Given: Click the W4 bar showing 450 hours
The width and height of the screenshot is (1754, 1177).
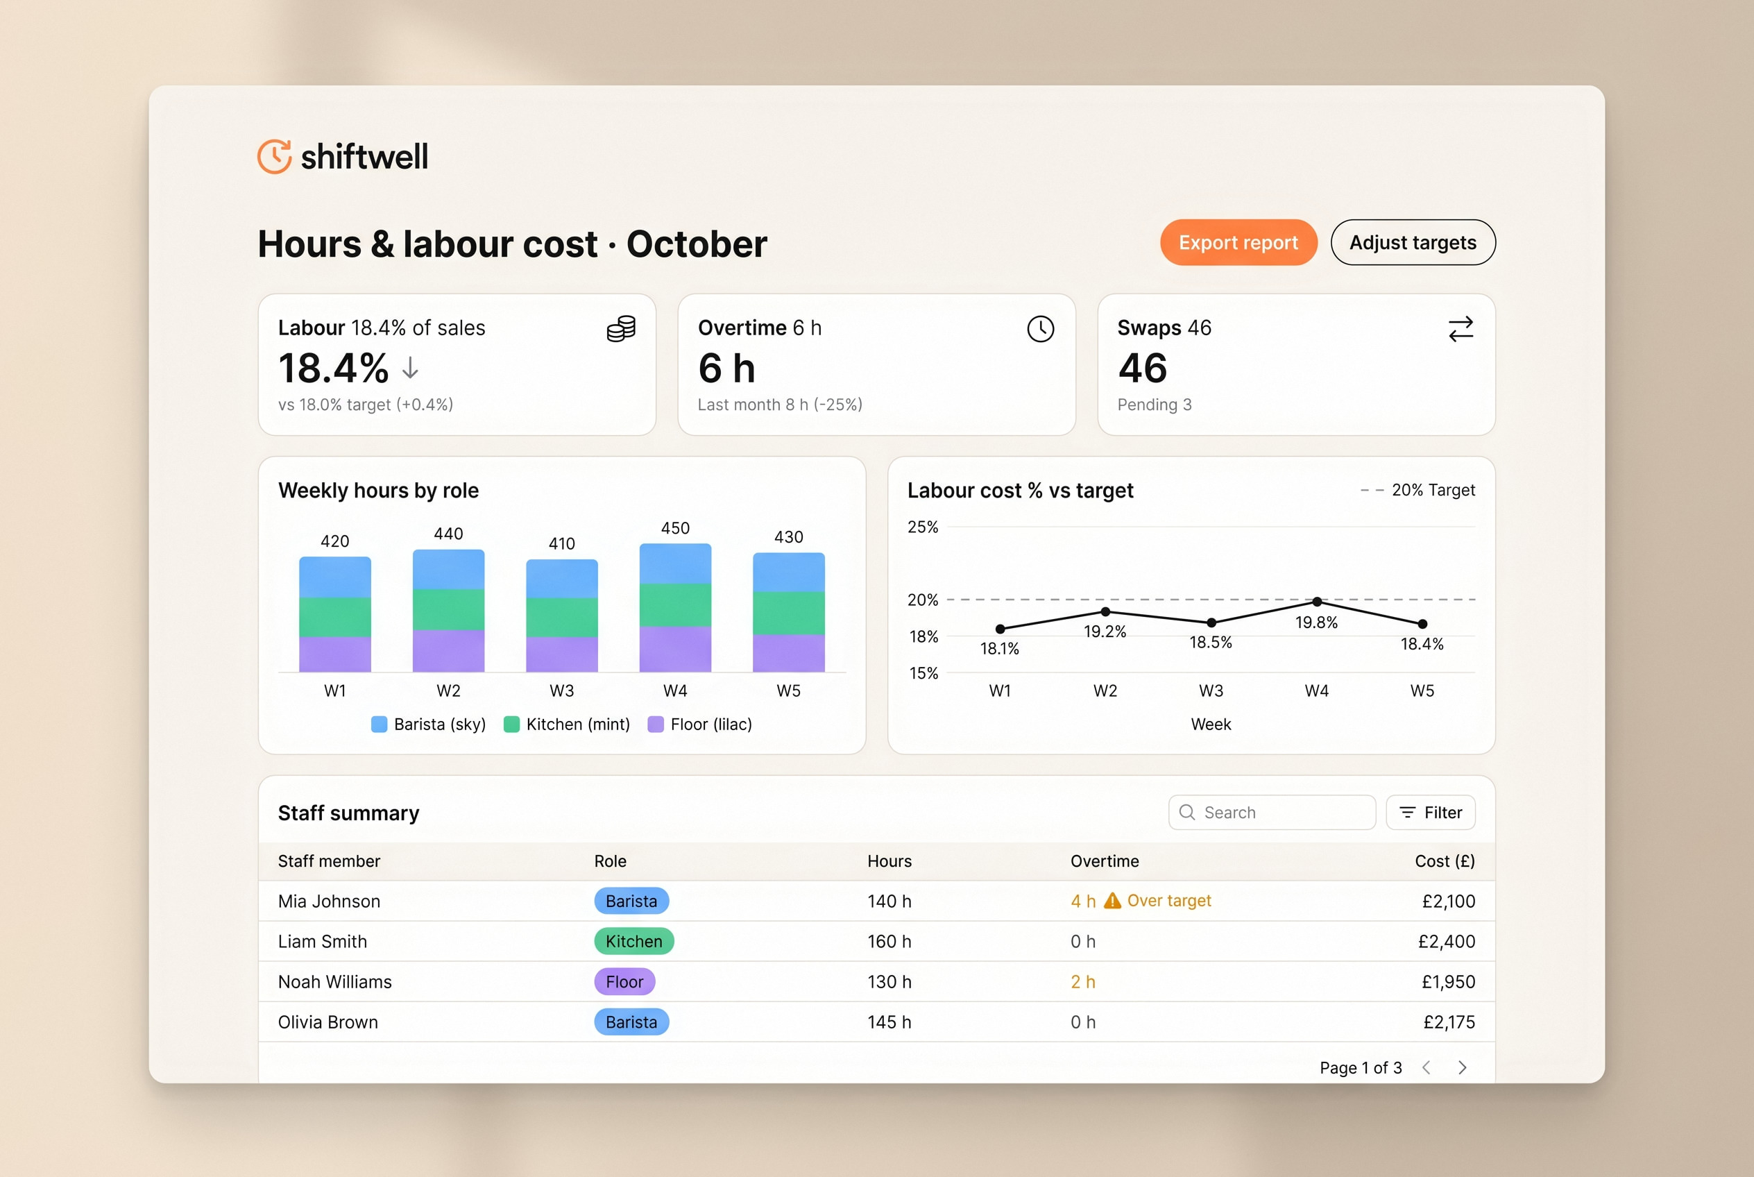Looking at the screenshot, I should 674,607.
